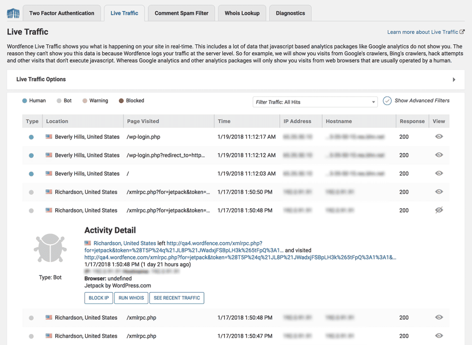Click the /wp-login.php page visited cell

click(143, 137)
